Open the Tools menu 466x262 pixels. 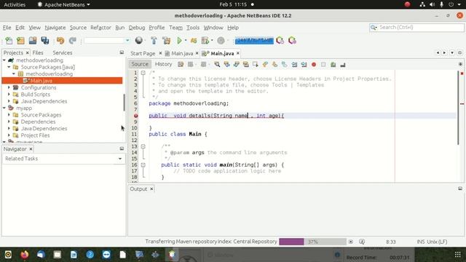click(192, 28)
